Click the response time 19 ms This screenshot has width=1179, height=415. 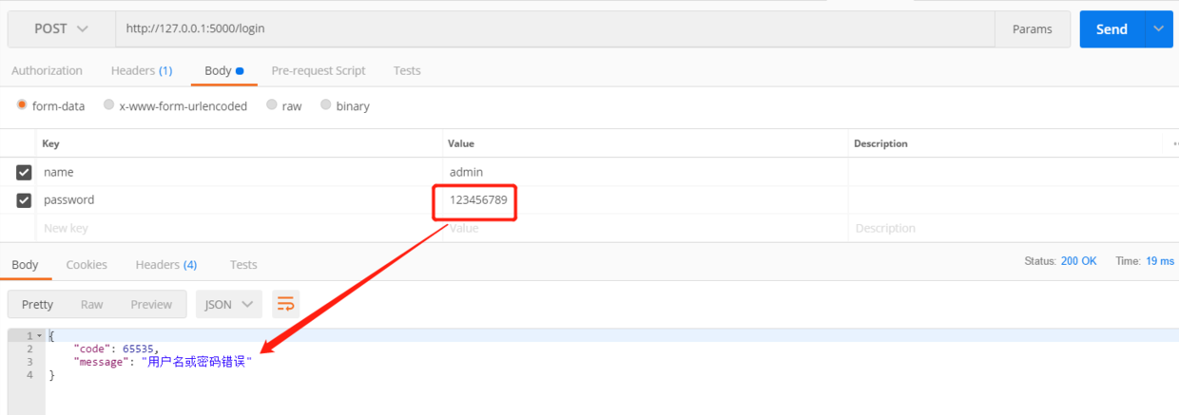point(1160,260)
